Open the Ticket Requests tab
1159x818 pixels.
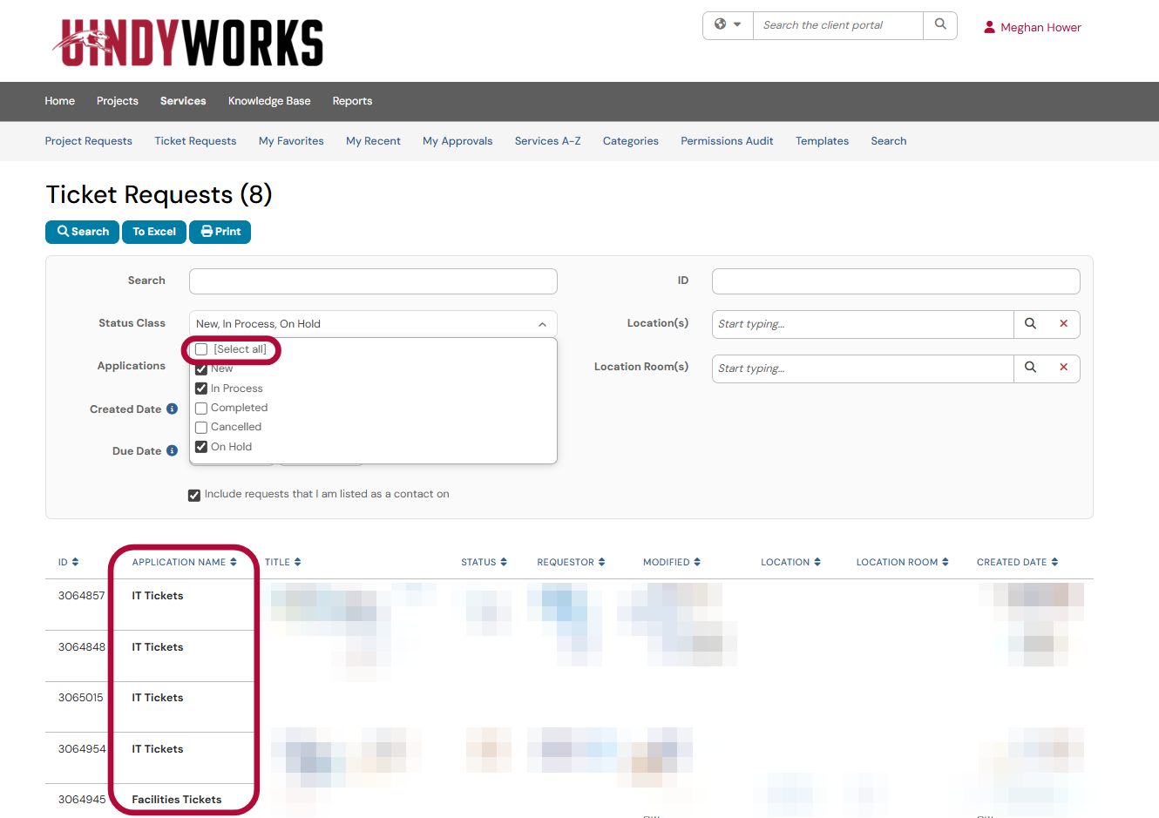point(195,141)
